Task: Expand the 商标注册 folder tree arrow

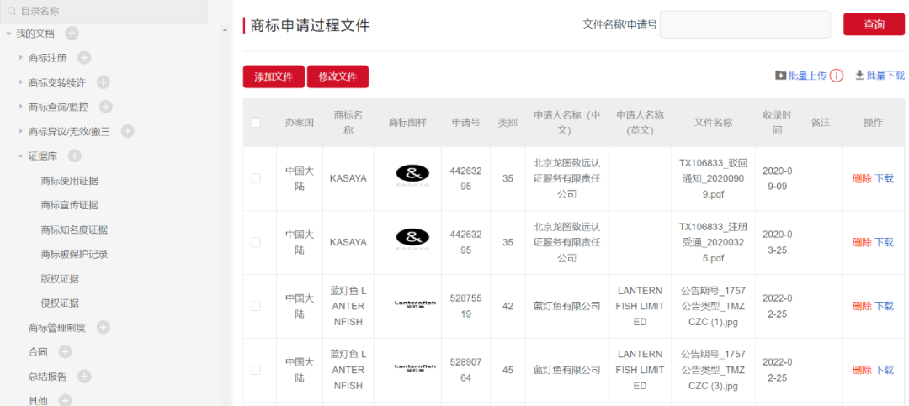Action: click(21, 58)
